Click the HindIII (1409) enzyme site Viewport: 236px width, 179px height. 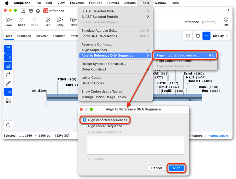[200, 81]
